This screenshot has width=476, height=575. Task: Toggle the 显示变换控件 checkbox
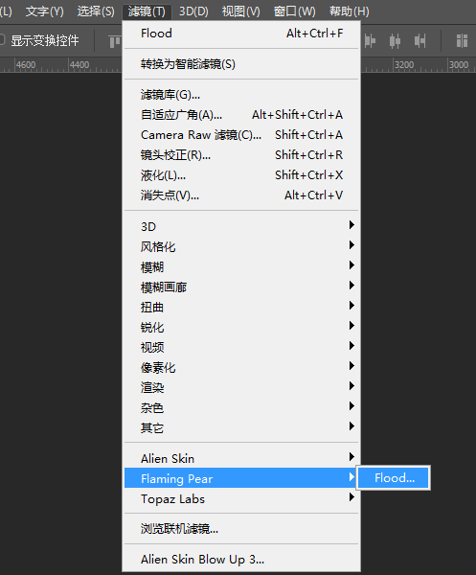[2, 40]
